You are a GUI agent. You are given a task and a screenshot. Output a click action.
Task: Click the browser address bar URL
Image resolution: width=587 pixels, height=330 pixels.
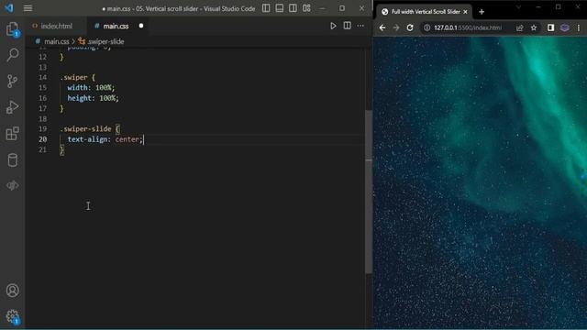pyautogui.click(x=468, y=27)
